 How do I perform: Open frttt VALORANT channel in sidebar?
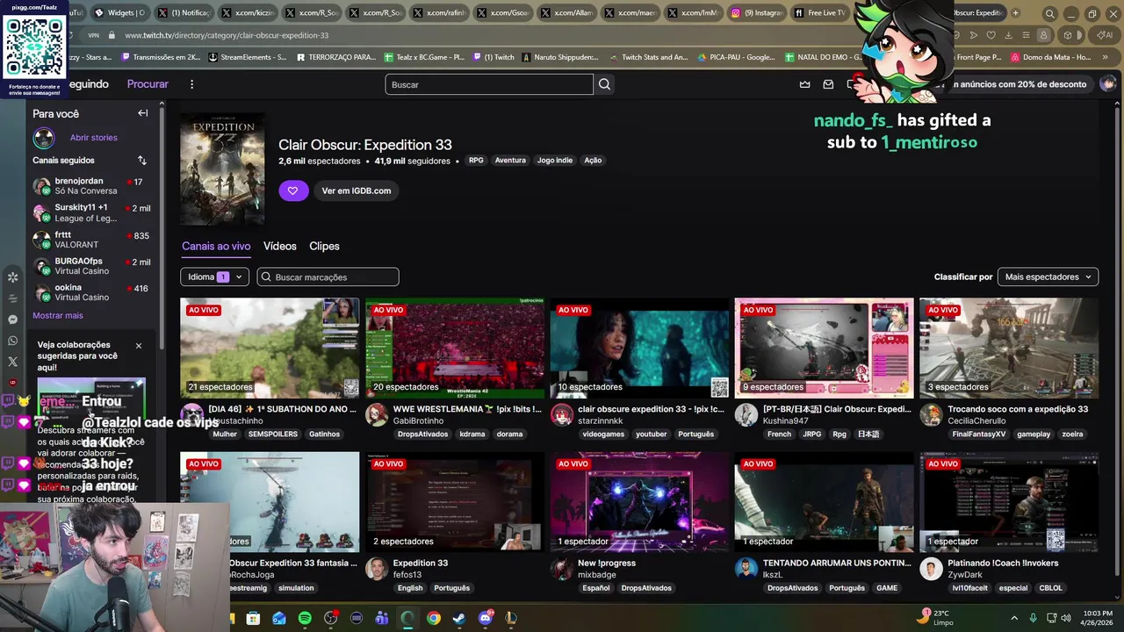(x=91, y=240)
